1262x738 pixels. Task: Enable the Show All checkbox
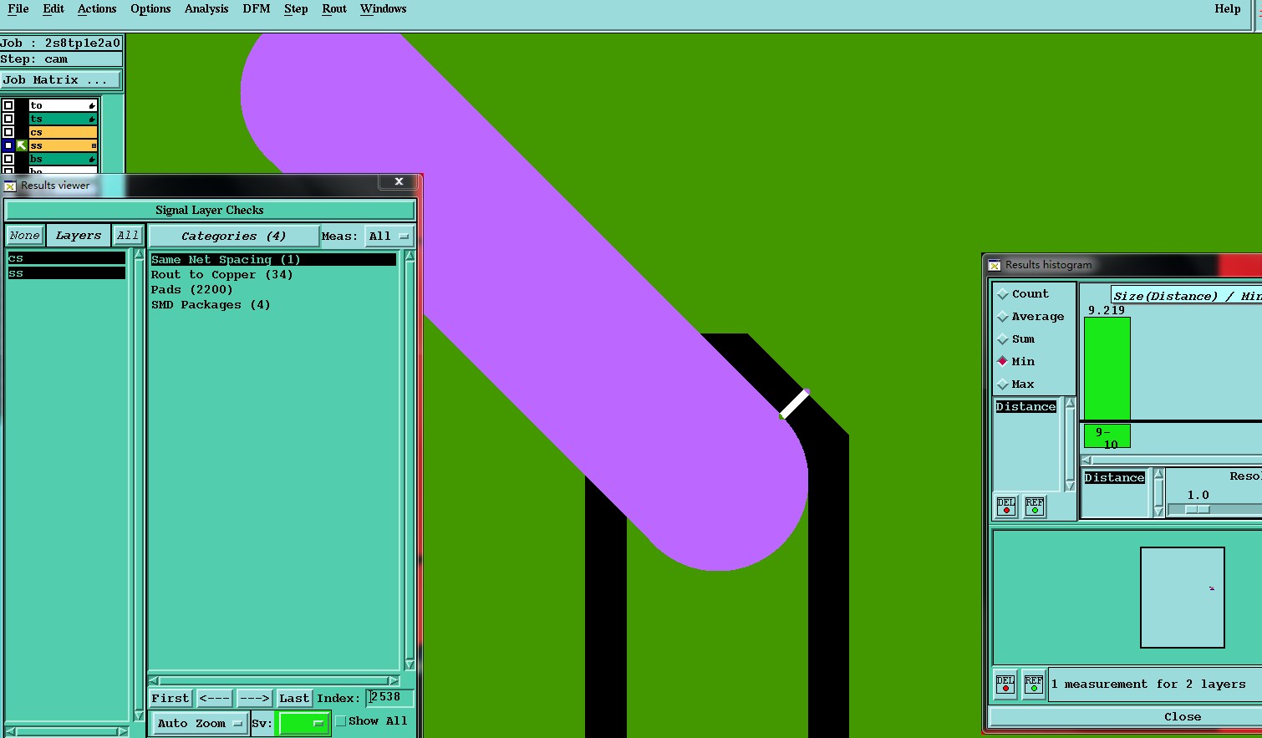tap(341, 720)
